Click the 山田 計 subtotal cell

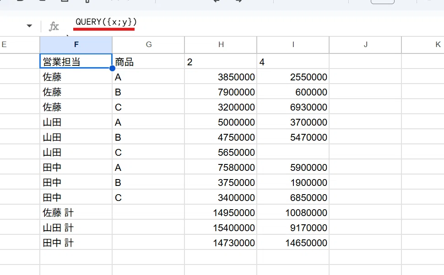pos(76,227)
